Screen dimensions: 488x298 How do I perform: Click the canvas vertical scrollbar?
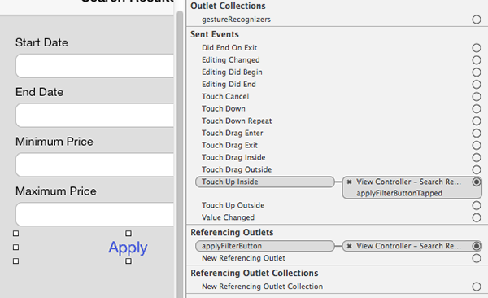pyautogui.click(x=180, y=155)
